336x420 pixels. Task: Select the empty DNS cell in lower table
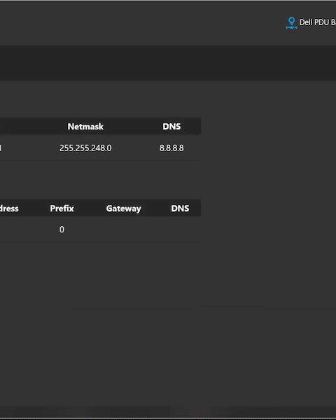[180, 230]
